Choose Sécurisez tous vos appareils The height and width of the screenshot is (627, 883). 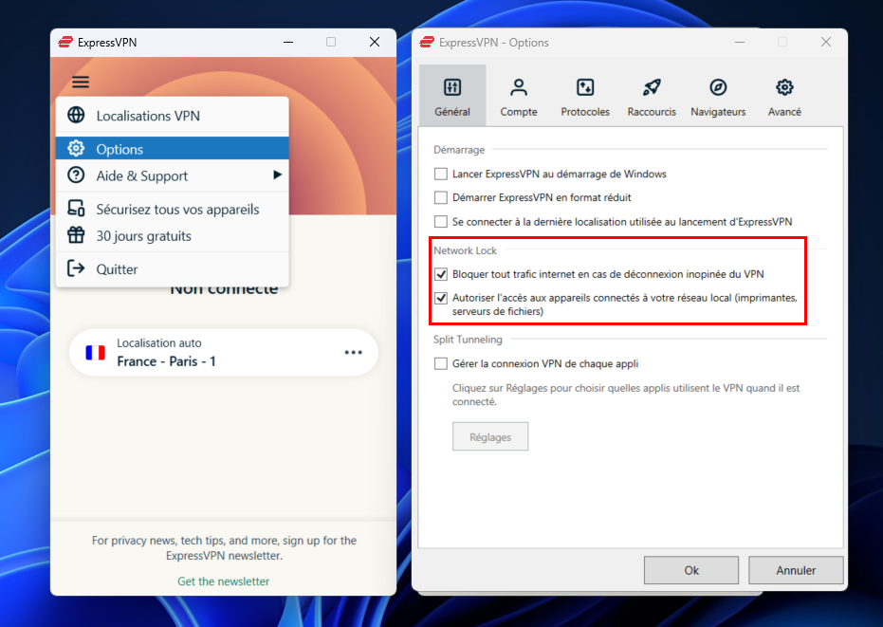[x=173, y=209]
